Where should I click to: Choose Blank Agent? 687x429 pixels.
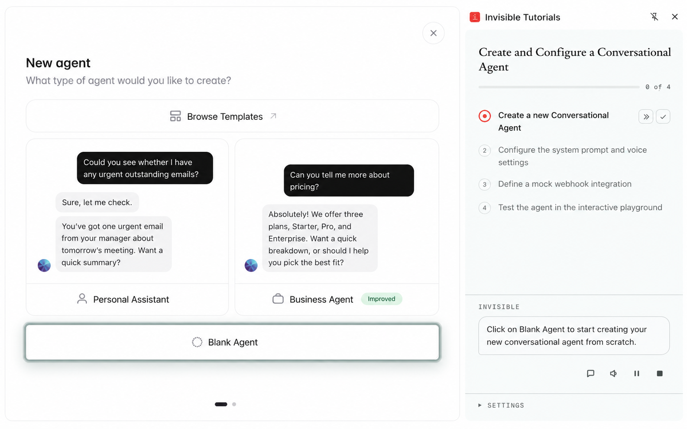click(x=232, y=342)
